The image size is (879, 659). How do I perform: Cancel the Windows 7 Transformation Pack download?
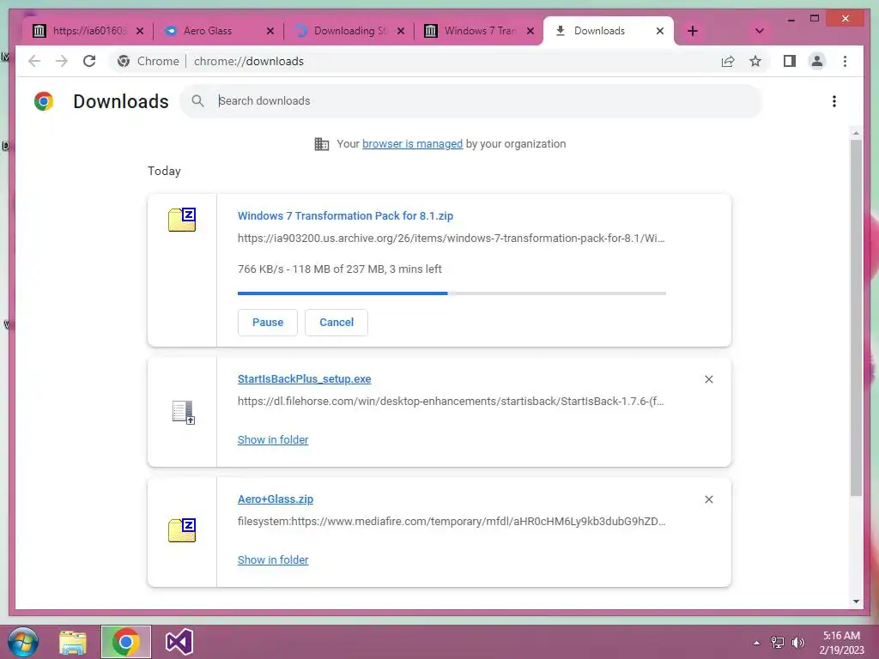coord(336,323)
